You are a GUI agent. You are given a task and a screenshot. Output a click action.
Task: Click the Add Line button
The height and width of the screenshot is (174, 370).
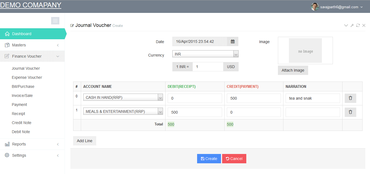click(85, 141)
